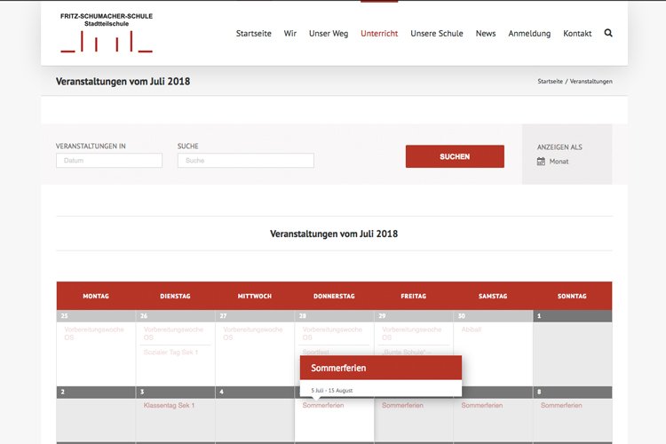
Task: Click the Fritz-Schumacher-Schule logo
Action: [107, 33]
